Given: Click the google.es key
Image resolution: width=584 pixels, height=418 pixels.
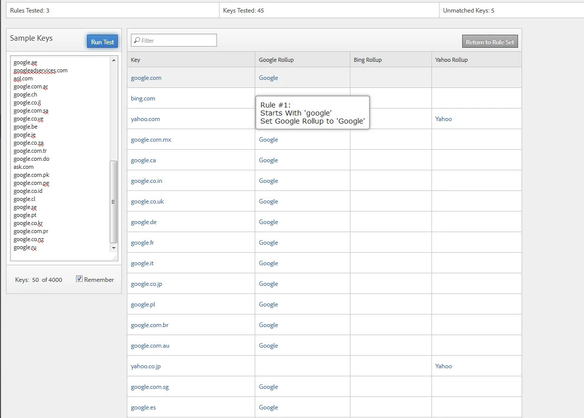Looking at the screenshot, I should coord(143,407).
